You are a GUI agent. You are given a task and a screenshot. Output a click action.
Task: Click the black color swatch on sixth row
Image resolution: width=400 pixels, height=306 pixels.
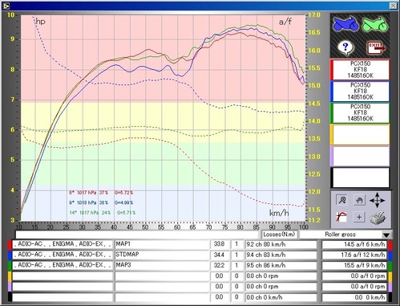pos(10,297)
